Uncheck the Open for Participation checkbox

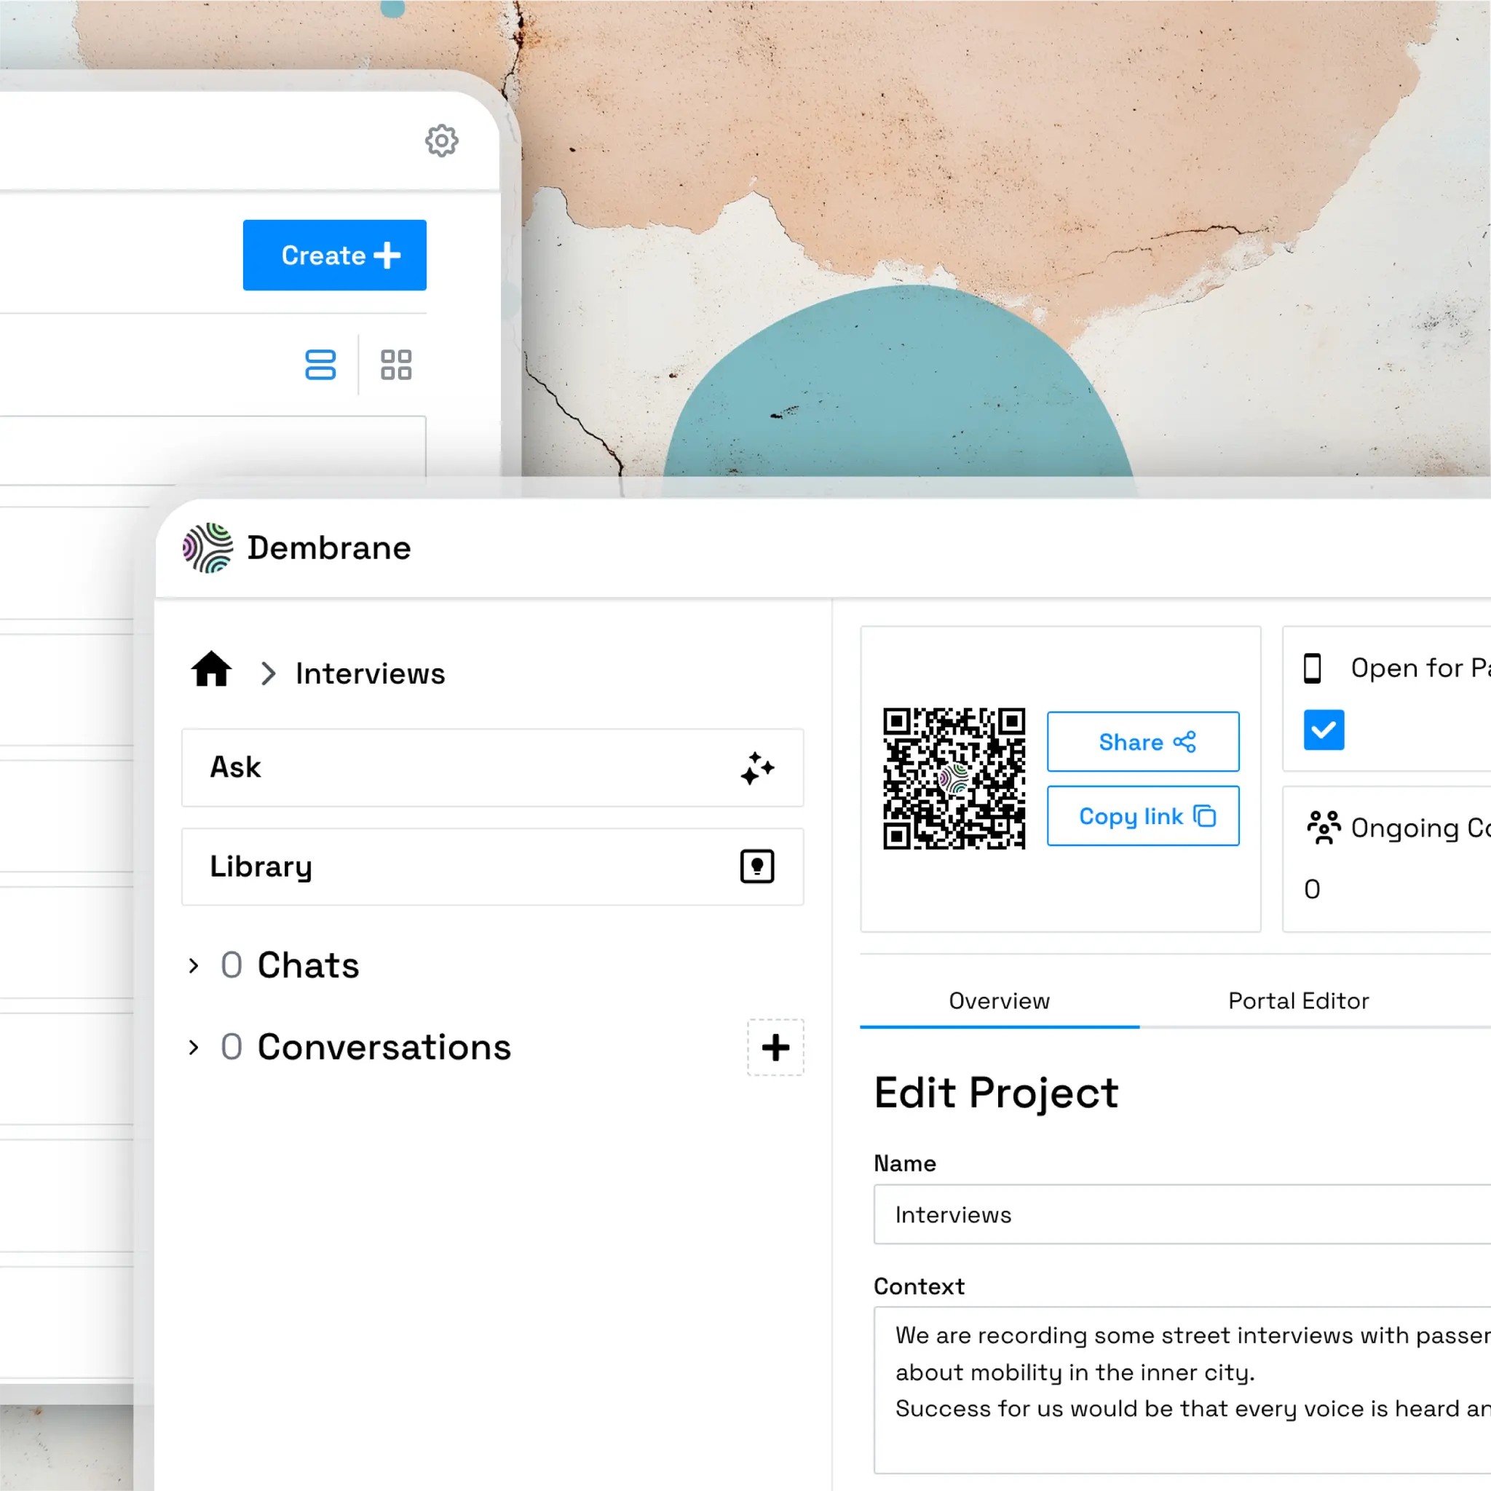tap(1324, 730)
